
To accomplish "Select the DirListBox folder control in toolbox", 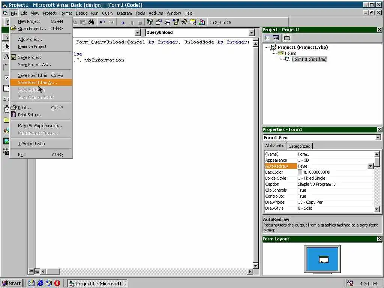I will pyautogui.click(x=6, y=120).
